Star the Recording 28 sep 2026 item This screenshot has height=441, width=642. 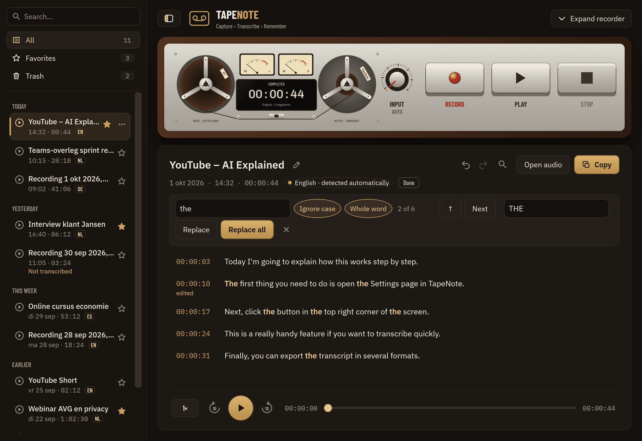click(x=122, y=337)
